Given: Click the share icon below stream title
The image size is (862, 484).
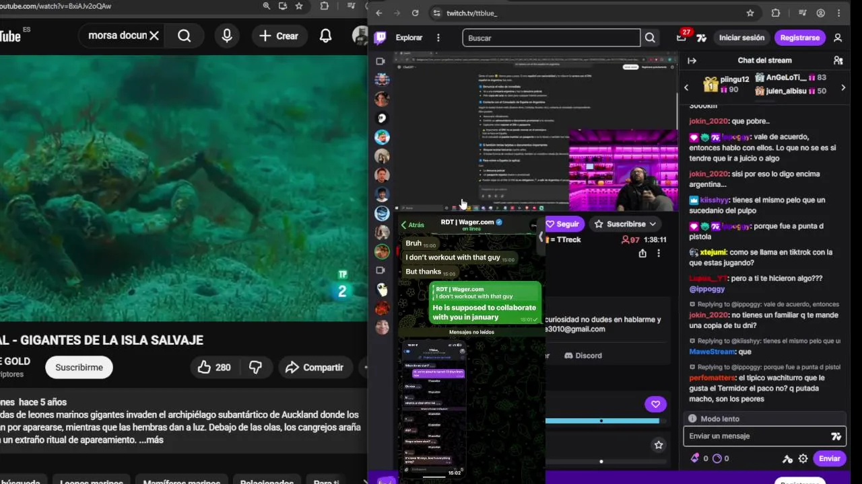Looking at the screenshot, I should (x=642, y=253).
